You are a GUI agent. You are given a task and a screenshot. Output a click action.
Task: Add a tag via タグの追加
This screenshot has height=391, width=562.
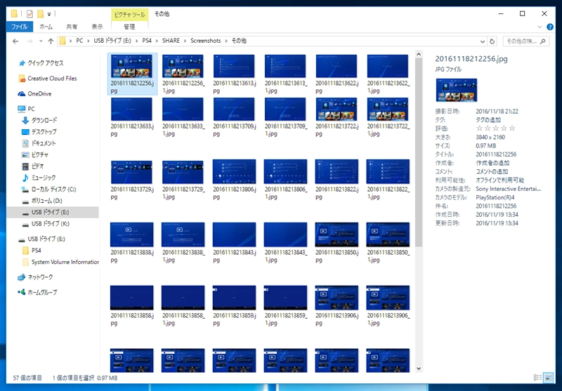(488, 120)
